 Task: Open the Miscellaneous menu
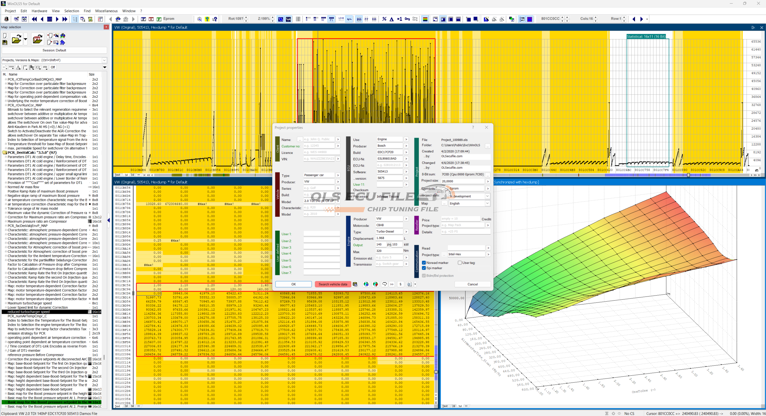[x=106, y=11]
